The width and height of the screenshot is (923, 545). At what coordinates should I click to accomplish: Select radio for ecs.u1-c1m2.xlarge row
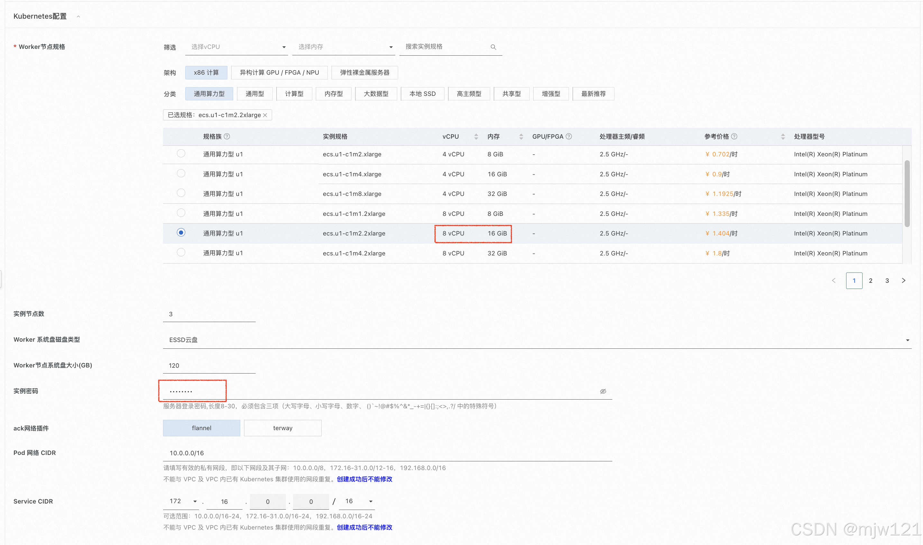(181, 153)
